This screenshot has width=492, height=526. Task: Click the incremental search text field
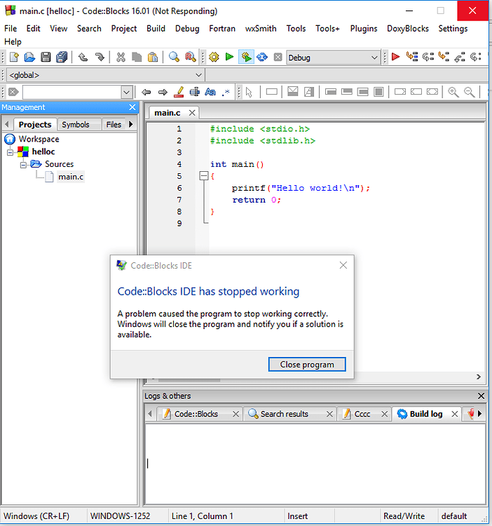point(71,93)
